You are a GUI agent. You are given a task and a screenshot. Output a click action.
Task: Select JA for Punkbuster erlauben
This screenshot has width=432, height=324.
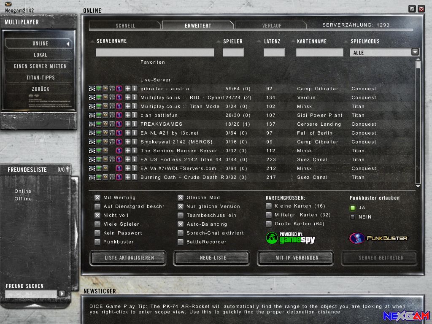pos(353,208)
